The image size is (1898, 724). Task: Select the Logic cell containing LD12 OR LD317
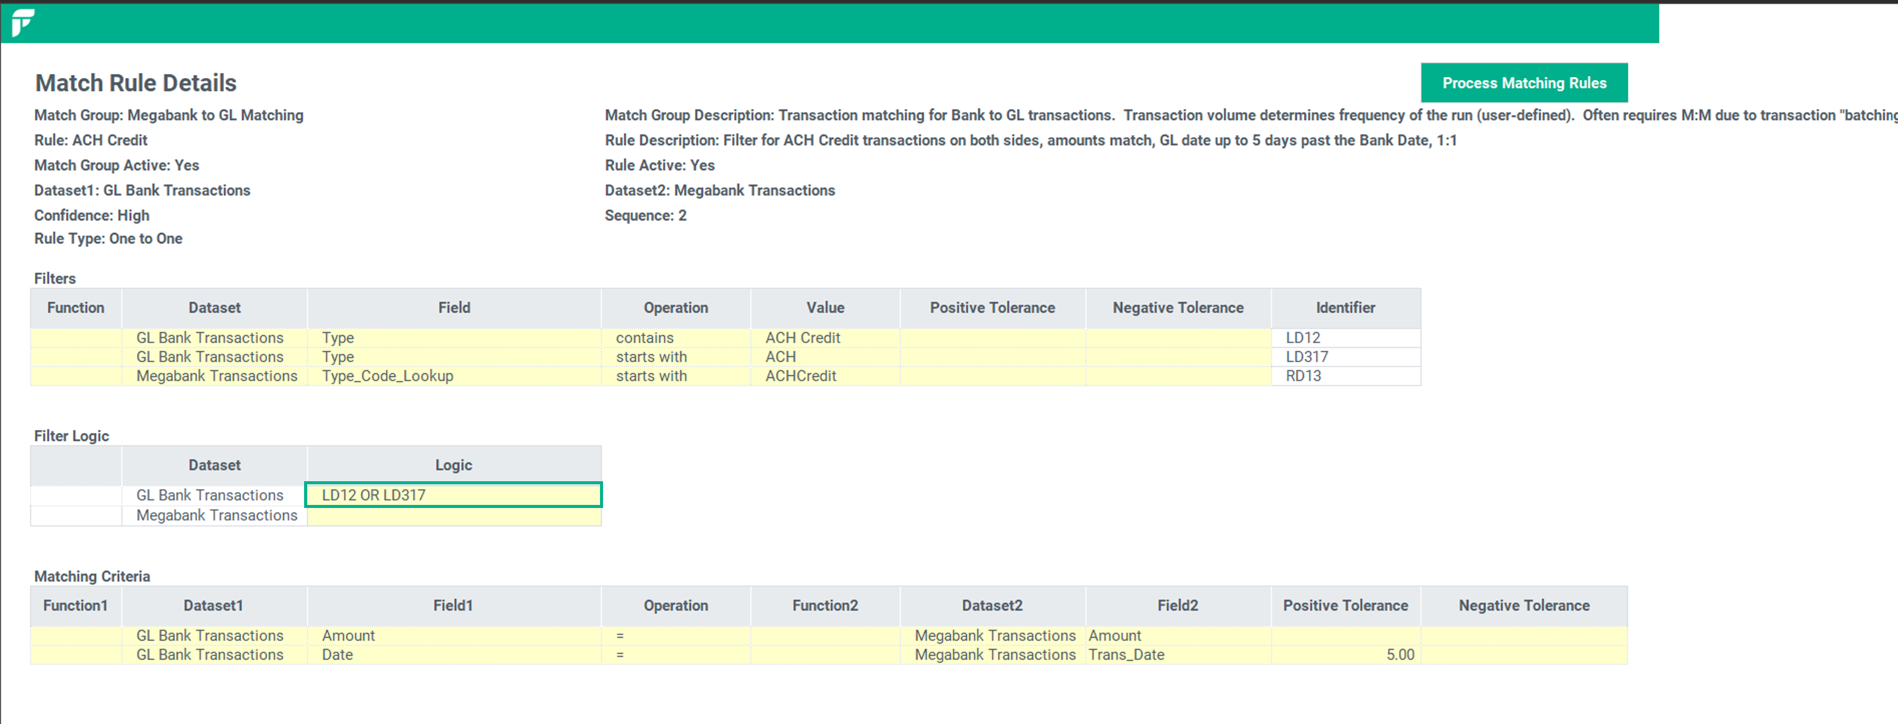[453, 495]
